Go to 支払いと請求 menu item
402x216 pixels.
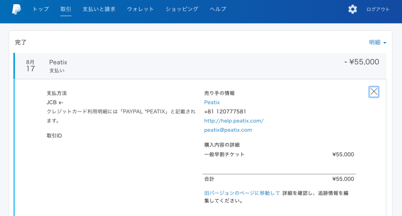pos(99,9)
